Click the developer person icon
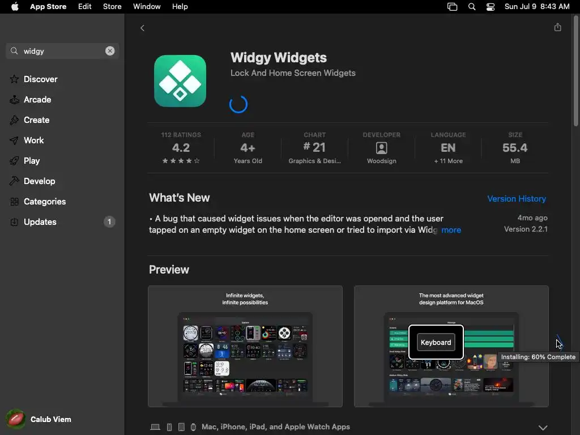This screenshot has height=435, width=580. coord(381,148)
